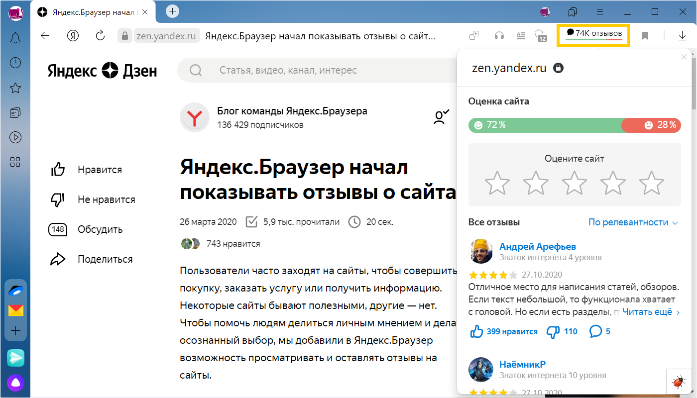The width and height of the screenshot is (697, 398).
Task: Click the zen.yandex.ru domain in address bar
Action: 167,35
